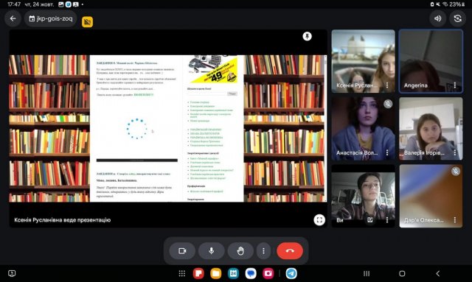
Task: Switch audio output with speaker icon
Action: [437, 18]
